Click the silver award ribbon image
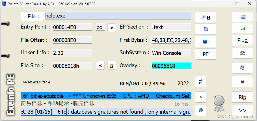 tap(219, 103)
